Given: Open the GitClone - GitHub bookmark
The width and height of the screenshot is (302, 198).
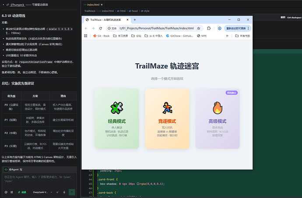Looking at the screenshot, I should coord(179,36).
